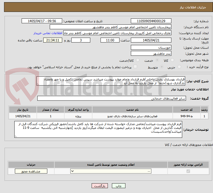Screen dimensions: 213x193
Task: Click the delivery city field بندر ماهشهر
Action: pos(151,53)
